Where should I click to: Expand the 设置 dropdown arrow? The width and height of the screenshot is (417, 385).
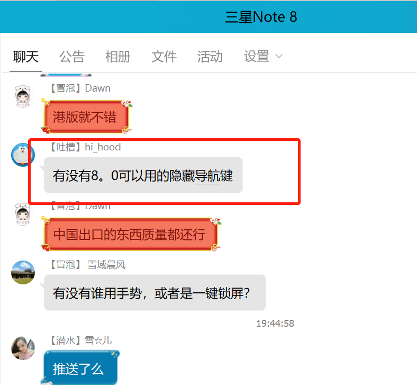pos(279,57)
